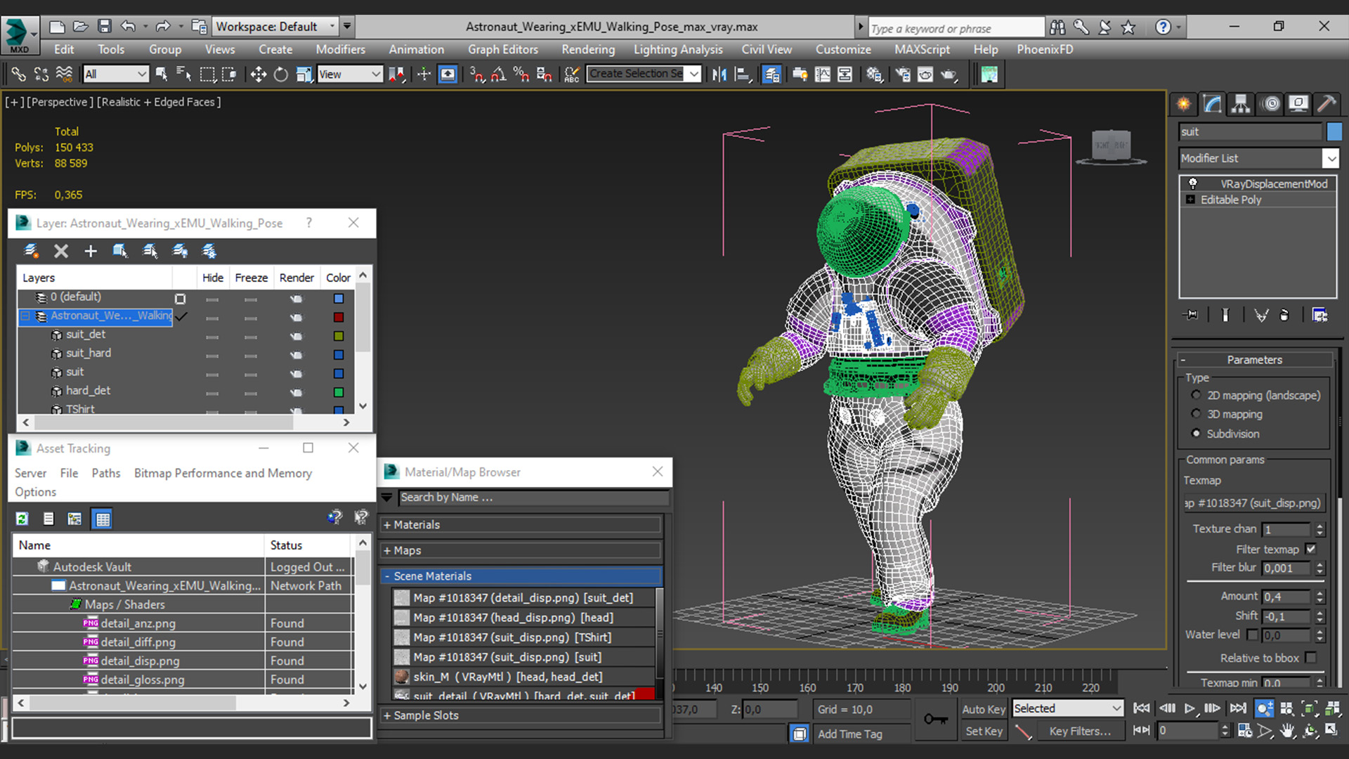Open the Motion command panel tab
Image resolution: width=1349 pixels, height=759 pixels.
1270,104
